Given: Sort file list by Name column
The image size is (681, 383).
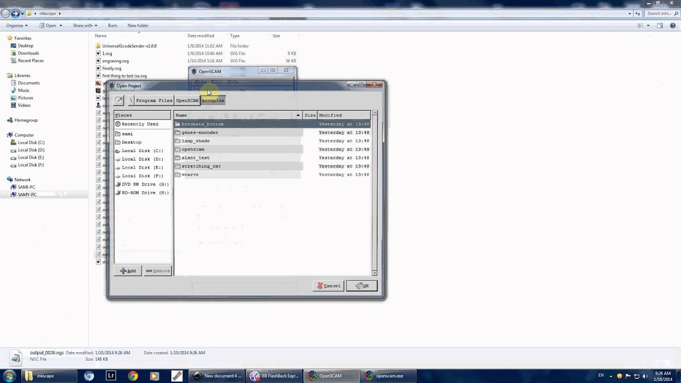Looking at the screenshot, I should tap(238, 115).
